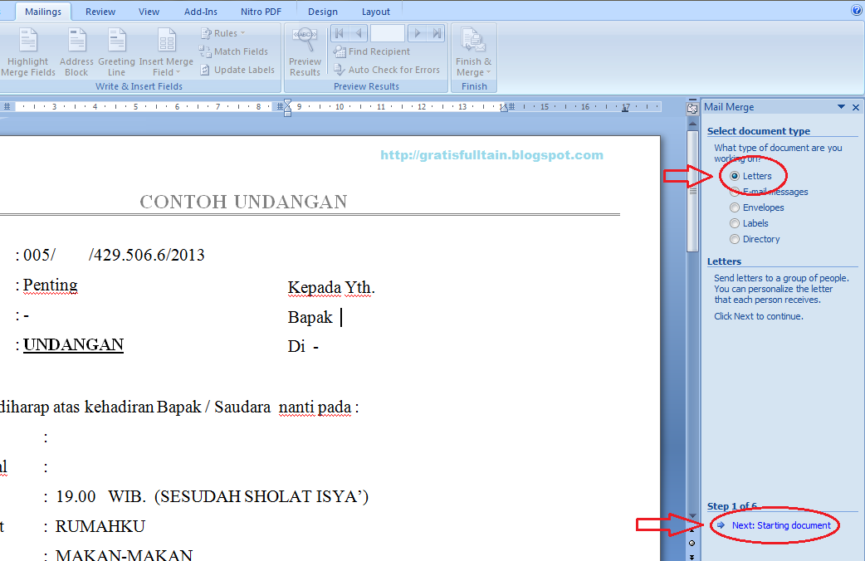The width and height of the screenshot is (865, 561).
Task: Click the vertical scrollbar thumb
Action: pyautogui.click(x=692, y=191)
